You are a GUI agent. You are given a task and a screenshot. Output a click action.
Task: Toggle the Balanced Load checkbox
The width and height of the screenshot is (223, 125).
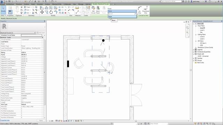[x=22, y=100]
